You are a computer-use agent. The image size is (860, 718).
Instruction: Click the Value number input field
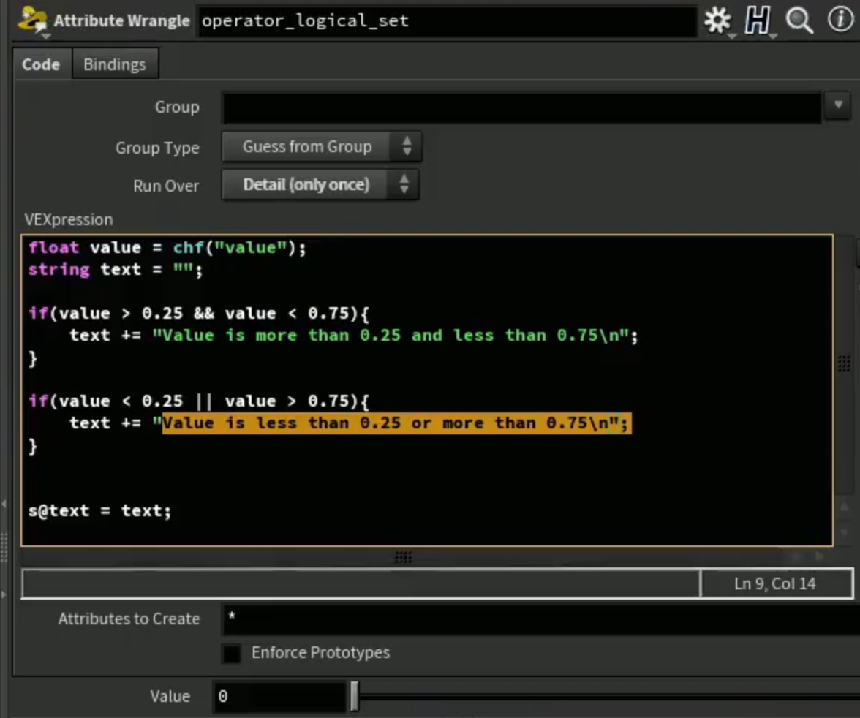(x=279, y=697)
